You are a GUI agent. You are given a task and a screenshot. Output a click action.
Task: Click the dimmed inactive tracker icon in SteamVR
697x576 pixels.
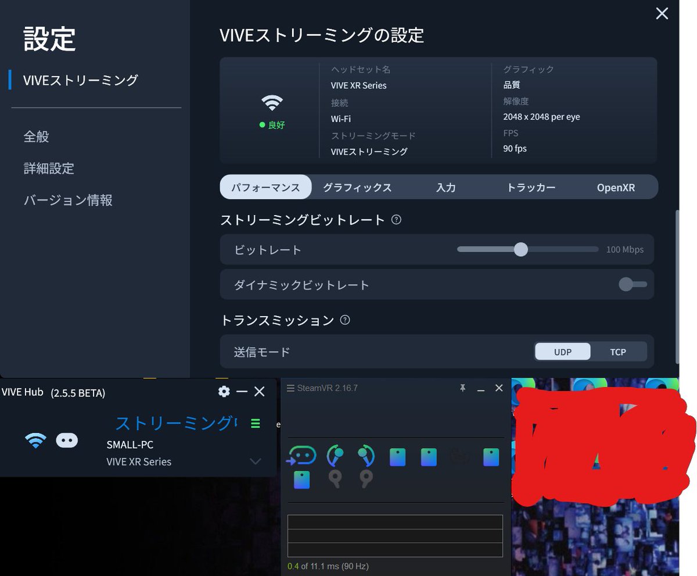pyautogui.click(x=459, y=457)
